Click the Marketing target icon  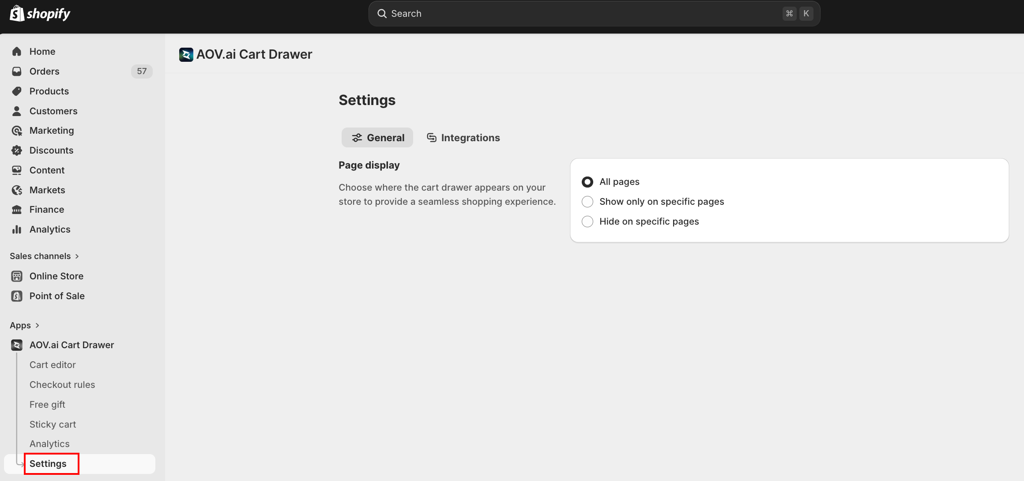click(17, 131)
